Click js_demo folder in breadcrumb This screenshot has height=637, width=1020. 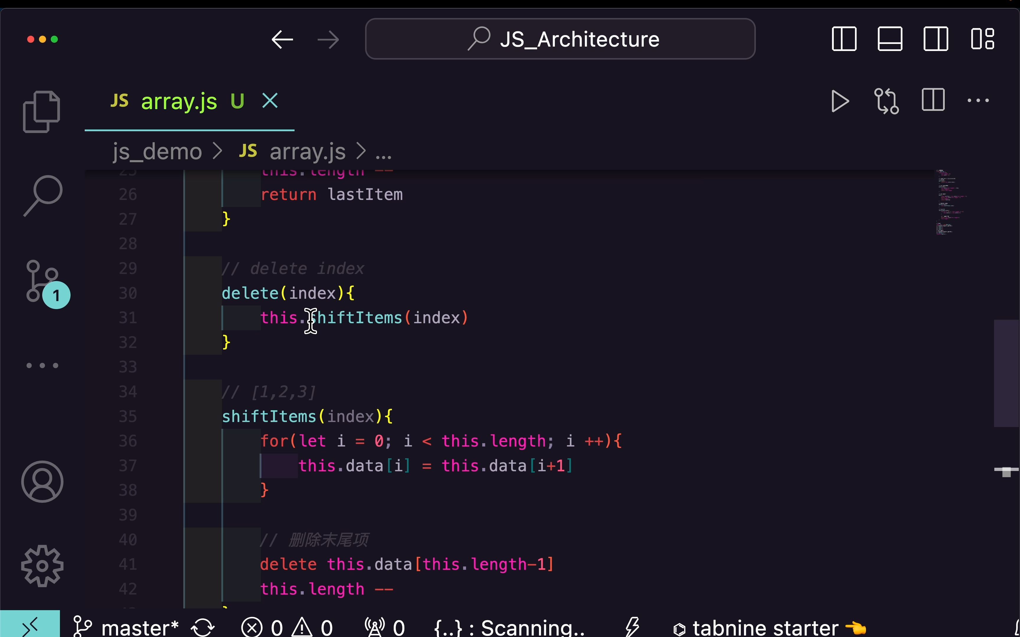(x=157, y=151)
